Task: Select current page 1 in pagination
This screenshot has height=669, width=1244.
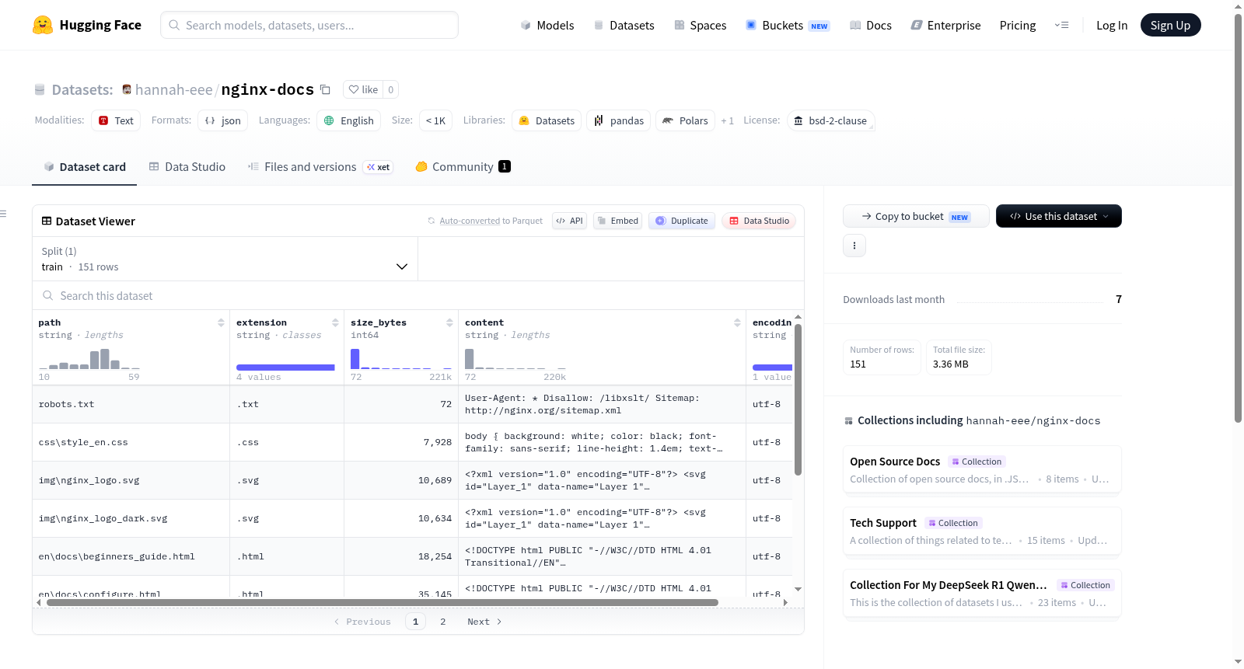Action: click(x=415, y=622)
